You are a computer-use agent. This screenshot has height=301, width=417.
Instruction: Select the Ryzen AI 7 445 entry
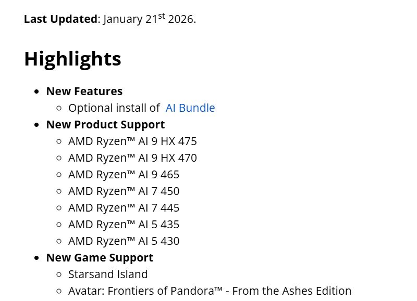click(x=124, y=208)
